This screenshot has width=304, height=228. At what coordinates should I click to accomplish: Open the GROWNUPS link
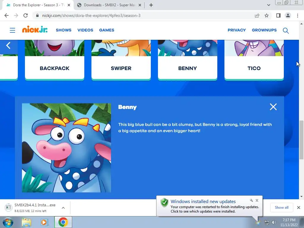(264, 30)
